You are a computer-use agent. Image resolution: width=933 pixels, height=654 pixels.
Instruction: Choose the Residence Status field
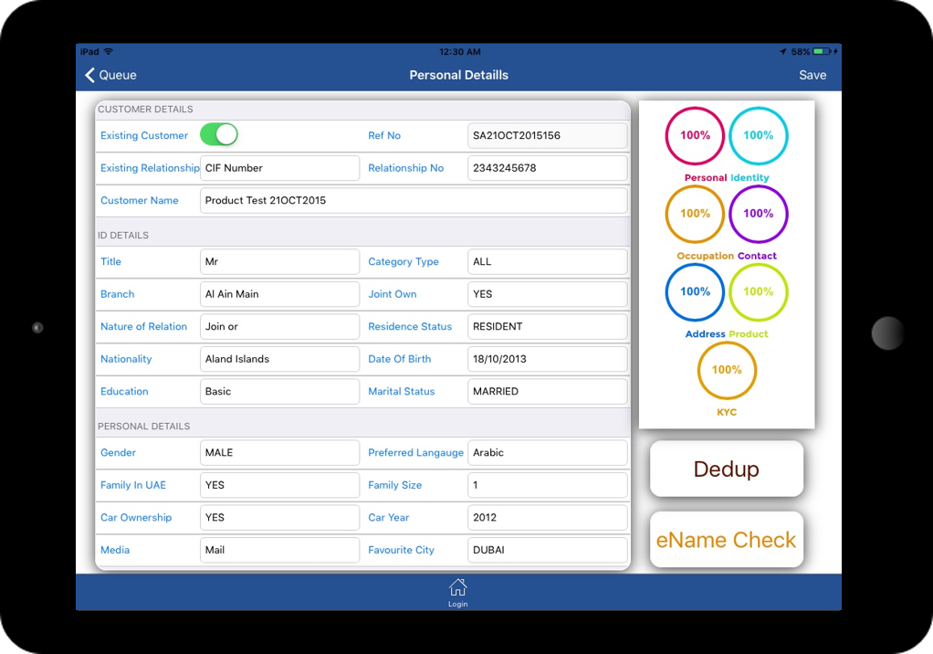coord(547,326)
